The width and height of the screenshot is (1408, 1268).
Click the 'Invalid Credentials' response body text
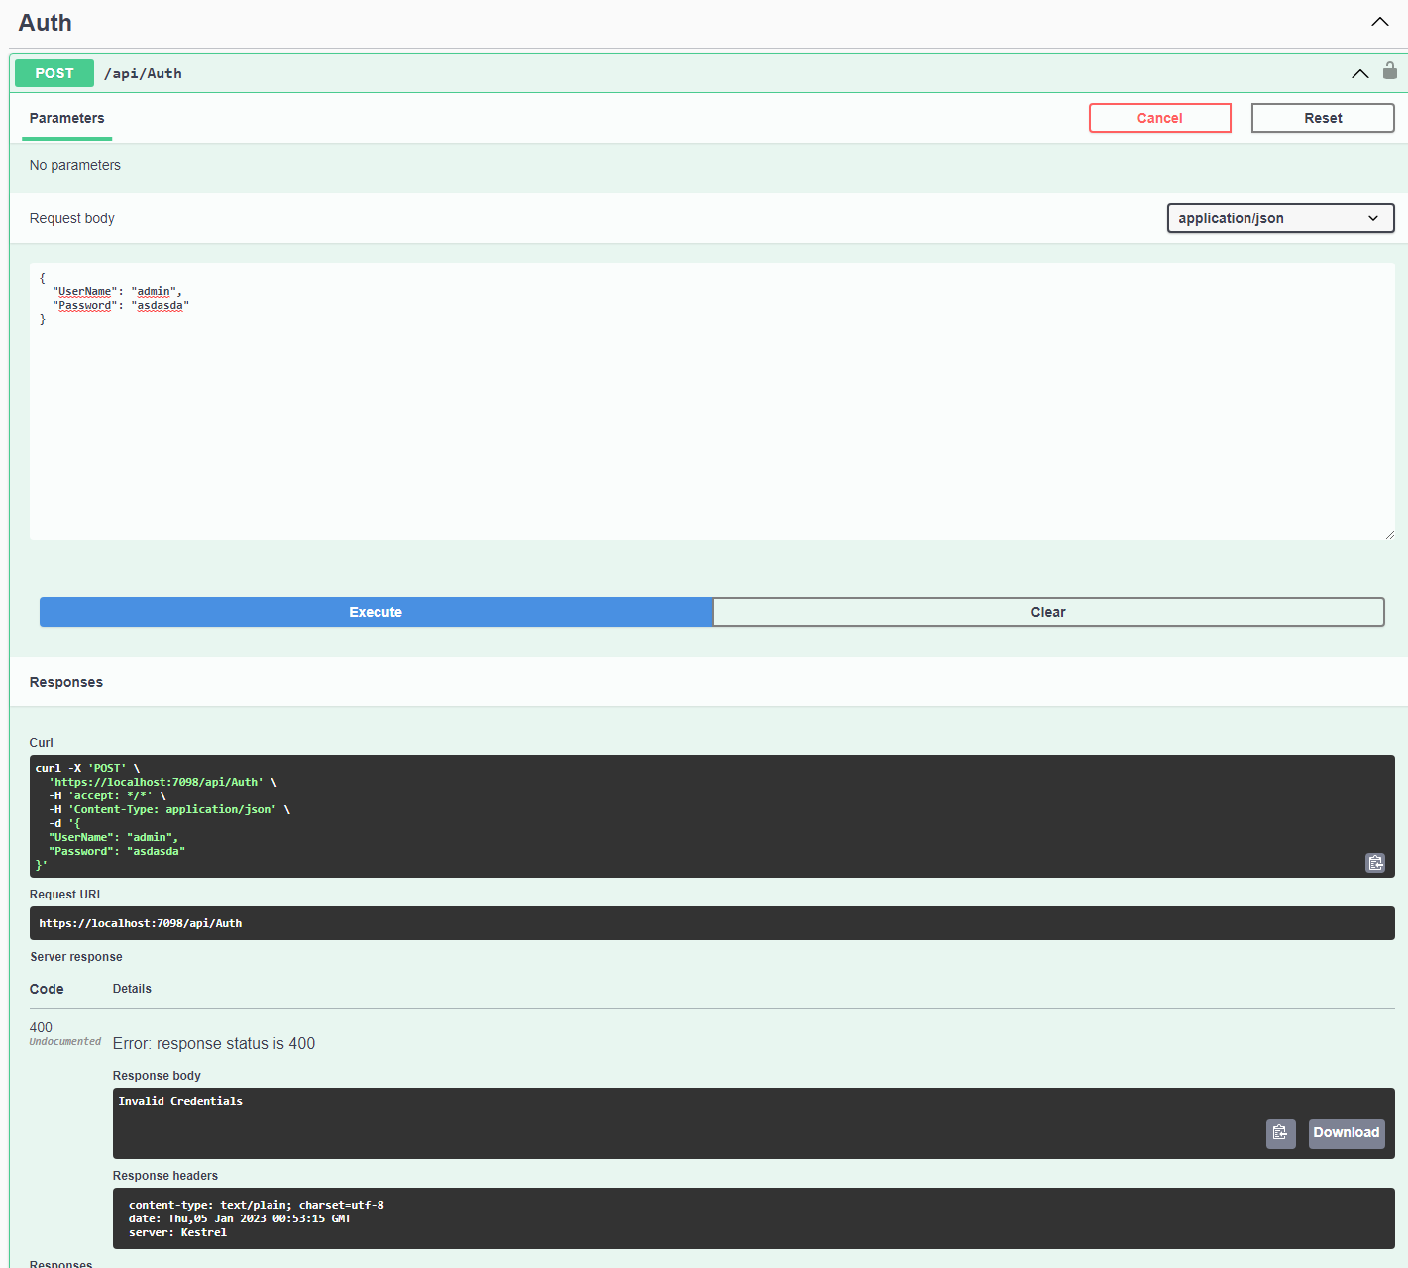(x=180, y=1101)
